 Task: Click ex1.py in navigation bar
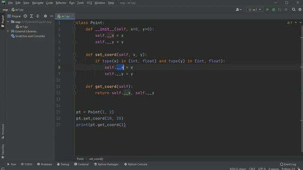point(18,9)
